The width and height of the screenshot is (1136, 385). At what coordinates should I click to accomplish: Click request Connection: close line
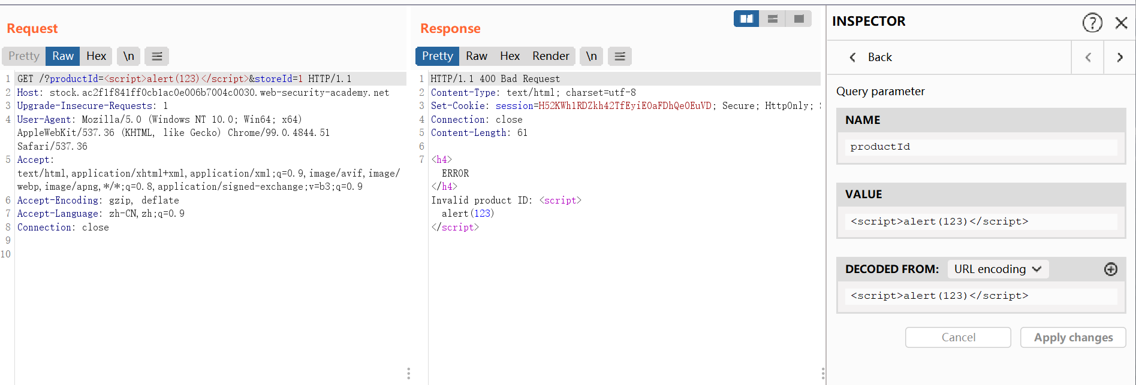pos(63,228)
